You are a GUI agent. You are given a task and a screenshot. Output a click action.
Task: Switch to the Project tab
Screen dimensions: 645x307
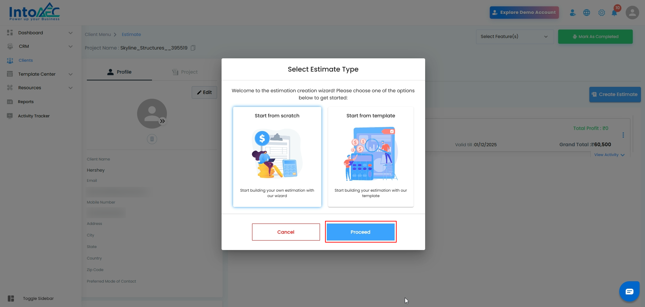tap(185, 72)
